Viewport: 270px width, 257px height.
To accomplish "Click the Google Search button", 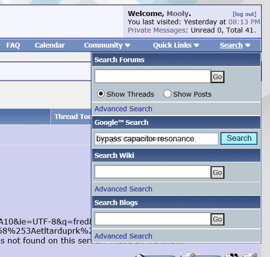I will click(239, 138).
